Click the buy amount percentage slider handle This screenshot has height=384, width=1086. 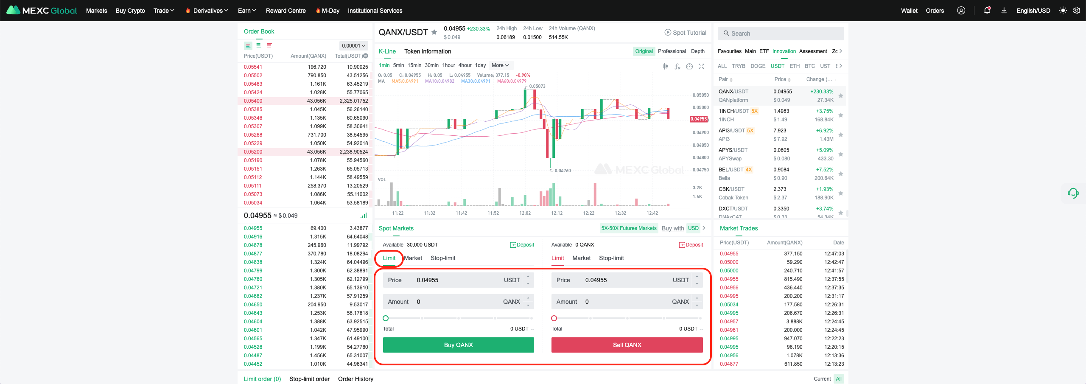coord(386,318)
